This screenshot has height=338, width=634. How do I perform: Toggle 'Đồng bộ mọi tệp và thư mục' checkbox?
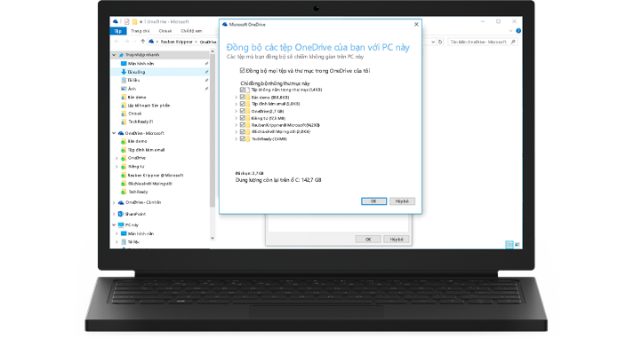click(242, 71)
